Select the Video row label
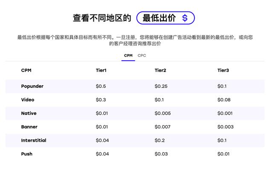Viewport: 273px width, 175px height. [x=27, y=100]
